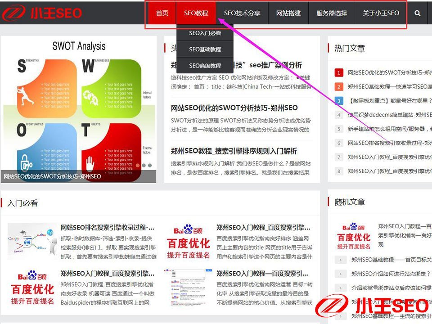Click excerpt starting SWOT分析法的原理
Viewport: 432px width, 324px height.
tap(241, 125)
